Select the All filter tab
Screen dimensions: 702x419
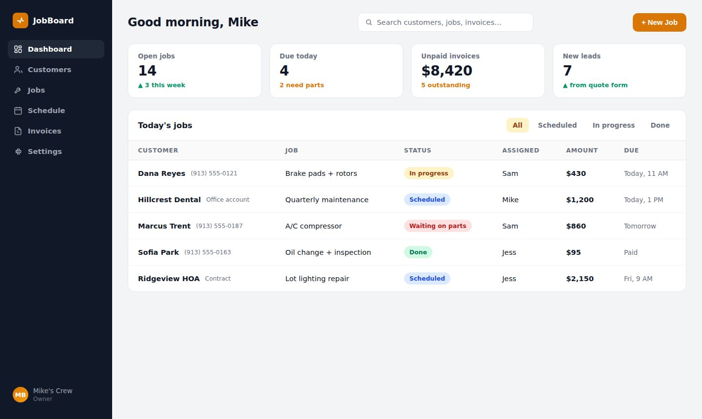pos(517,125)
